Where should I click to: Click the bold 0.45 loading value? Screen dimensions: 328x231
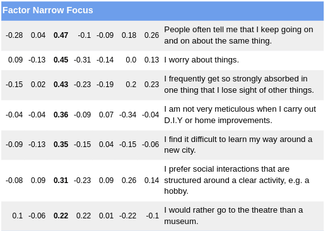[61, 60]
